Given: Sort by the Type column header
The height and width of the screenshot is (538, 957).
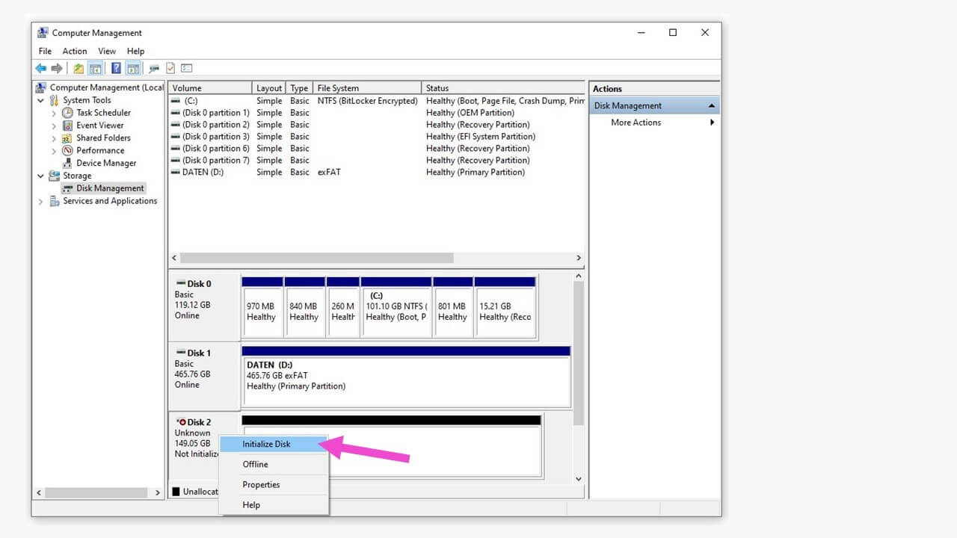Looking at the screenshot, I should pyautogui.click(x=299, y=88).
